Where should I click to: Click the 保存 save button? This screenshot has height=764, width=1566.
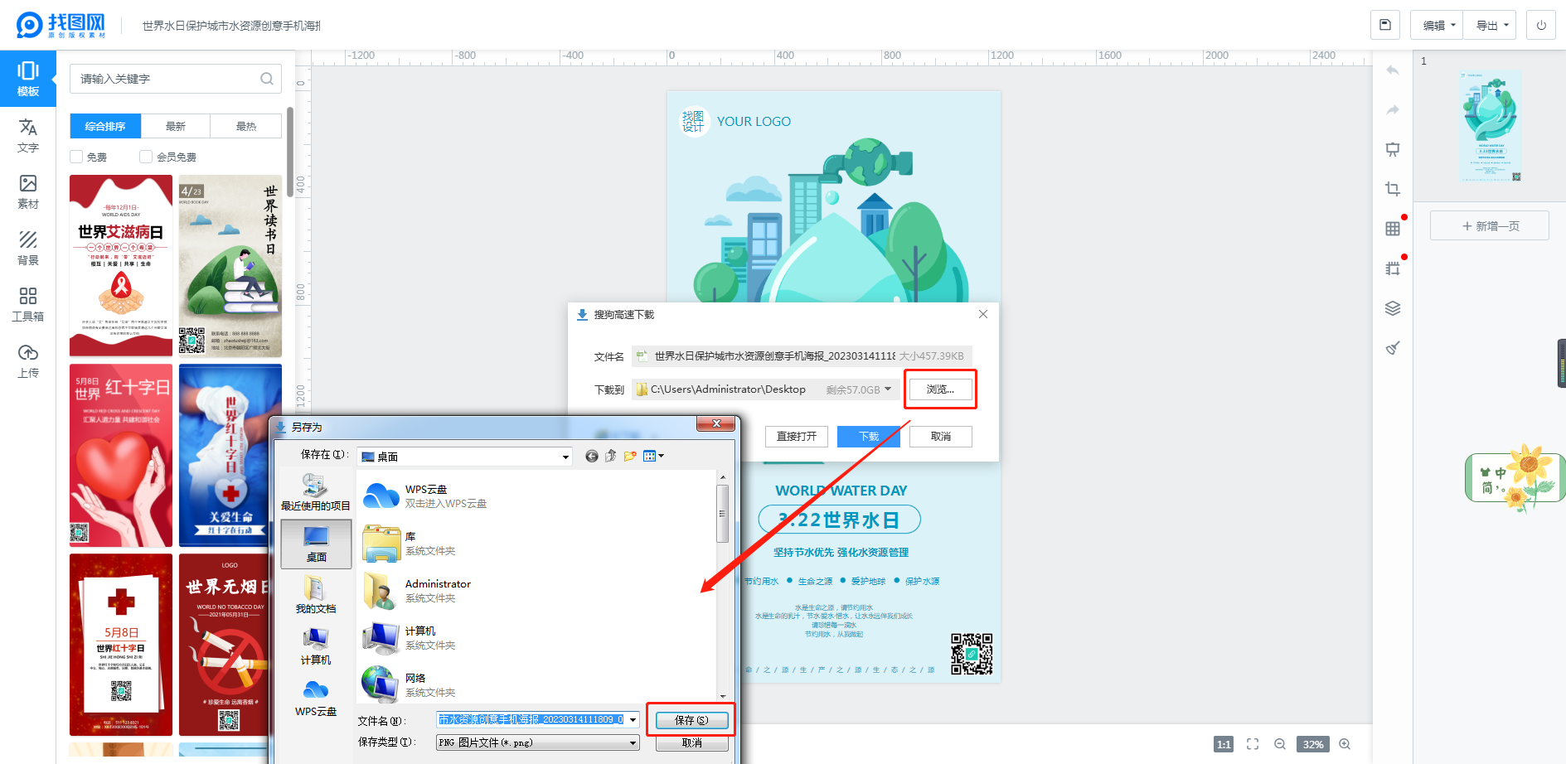(691, 720)
